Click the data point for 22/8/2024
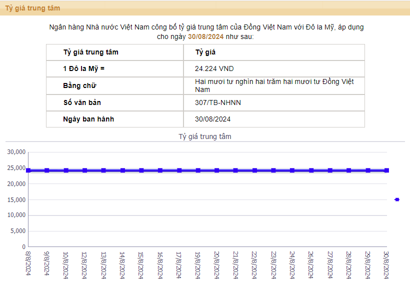 [254, 170]
